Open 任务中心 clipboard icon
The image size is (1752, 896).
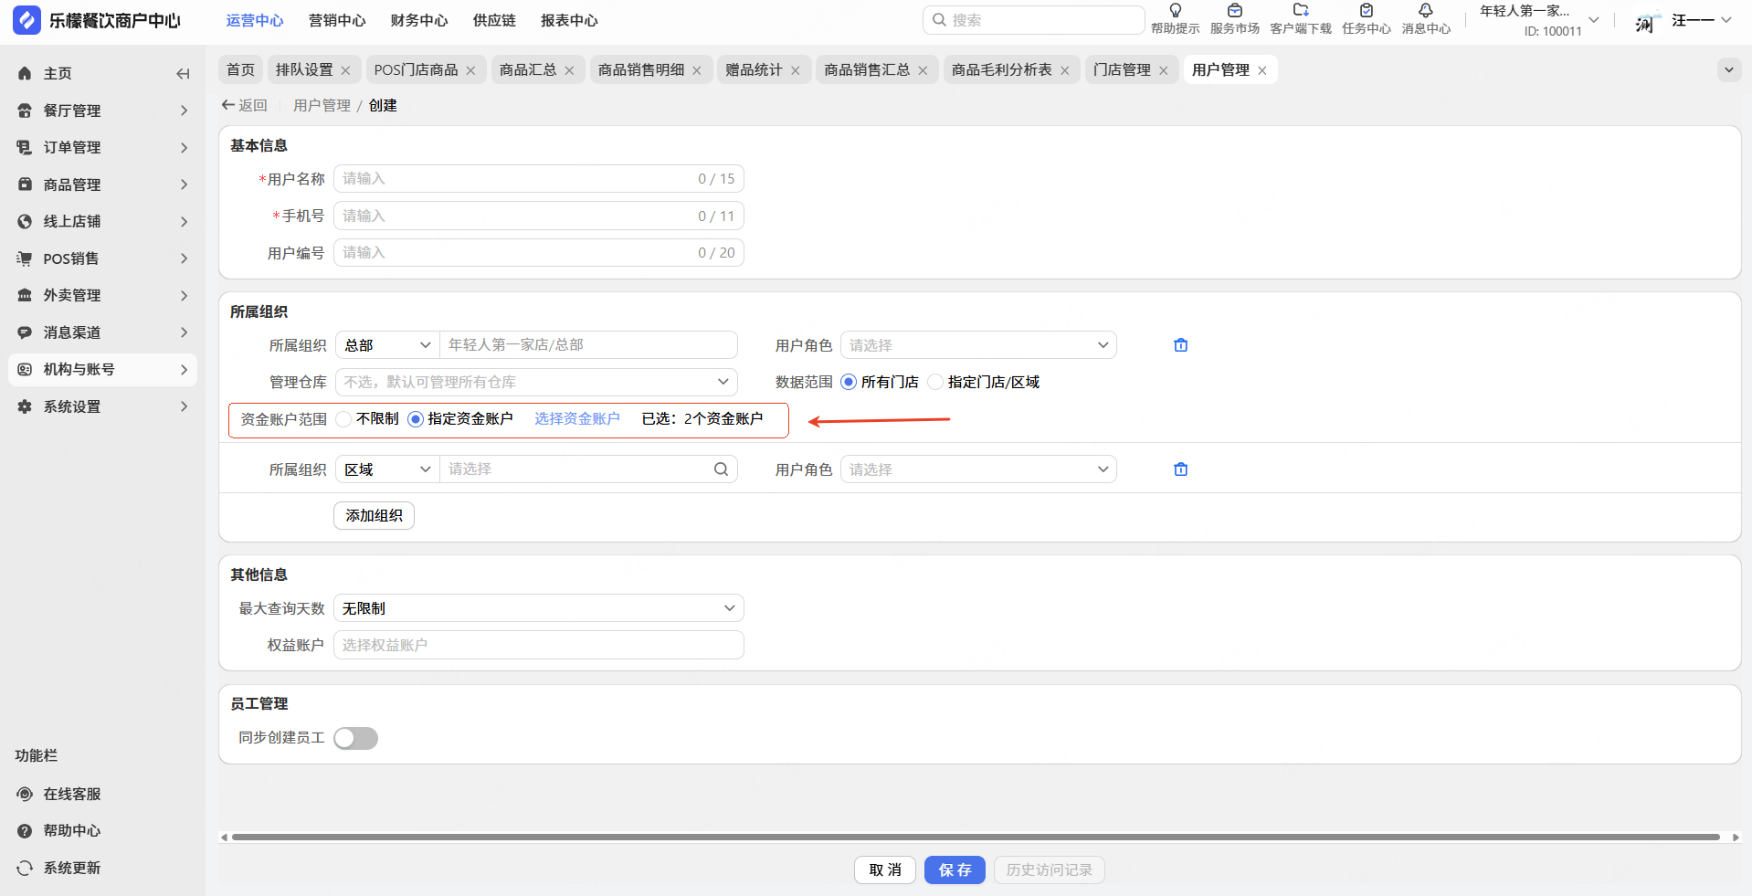pos(1366,11)
